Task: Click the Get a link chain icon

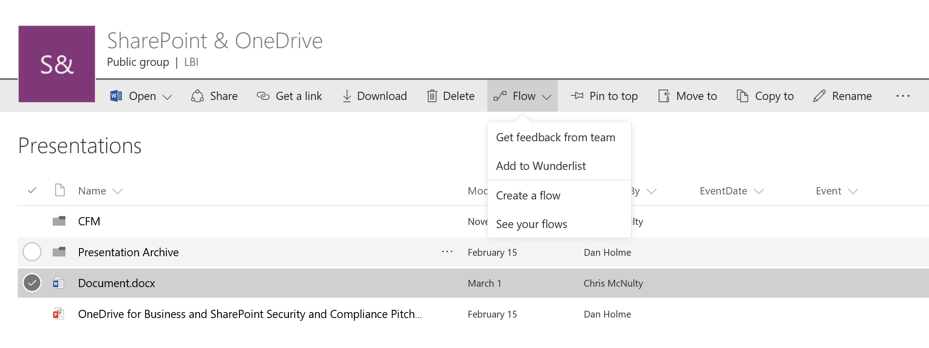Action: point(263,96)
